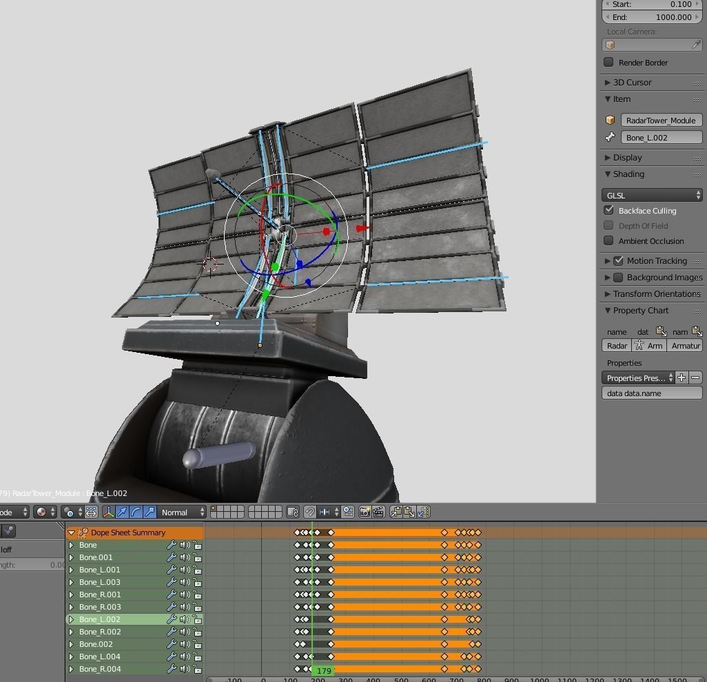Expand the 3D Cursor panel

point(608,83)
